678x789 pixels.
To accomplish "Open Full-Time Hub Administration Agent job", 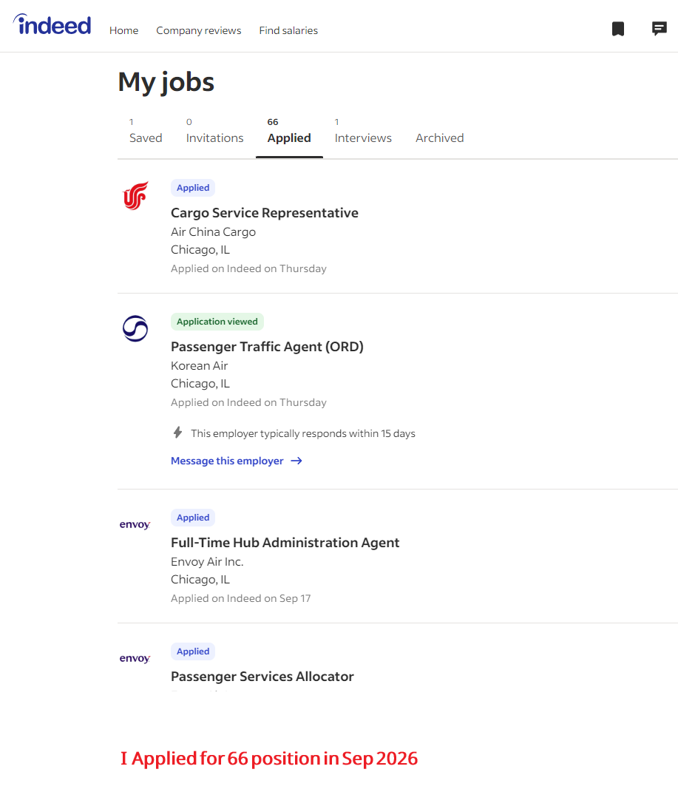I will click(285, 543).
